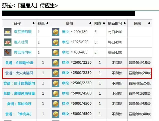Open the 食谱：白汁时蔬烩肉 link
The height and width of the screenshot is (121, 159).
(x=19, y=83)
